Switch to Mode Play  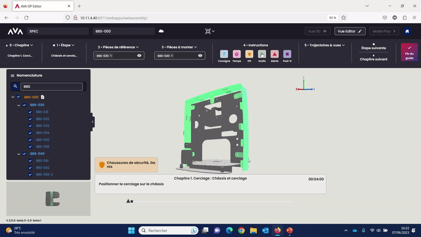click(x=384, y=31)
